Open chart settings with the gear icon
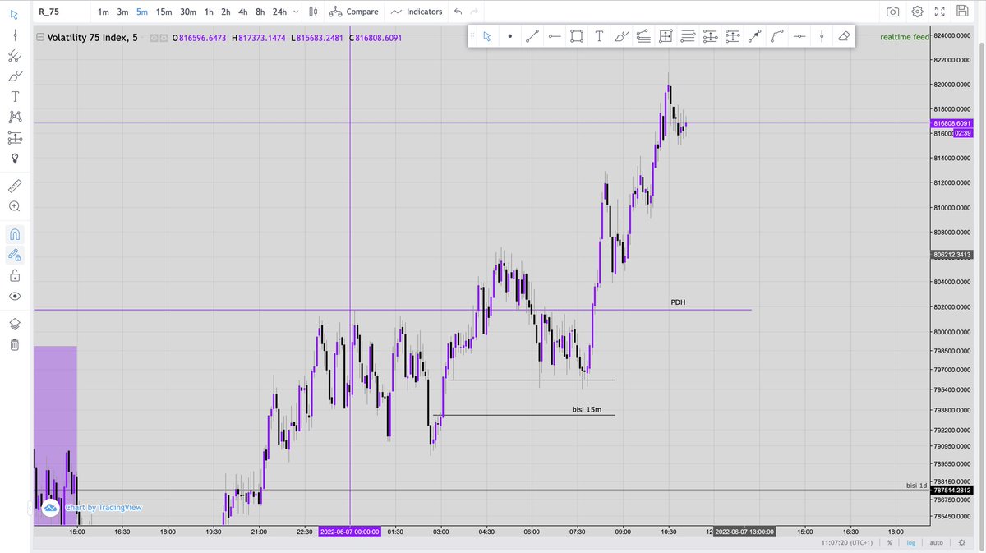Screen dimensions: 986x553 (917, 11)
